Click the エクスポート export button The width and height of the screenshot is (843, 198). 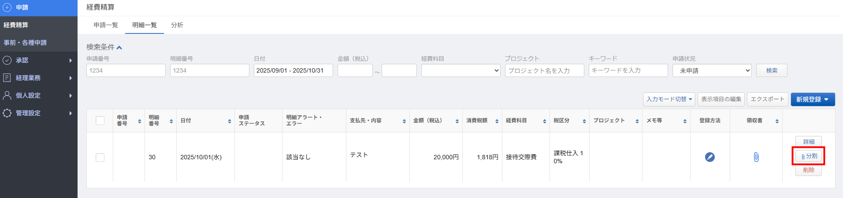tap(767, 99)
